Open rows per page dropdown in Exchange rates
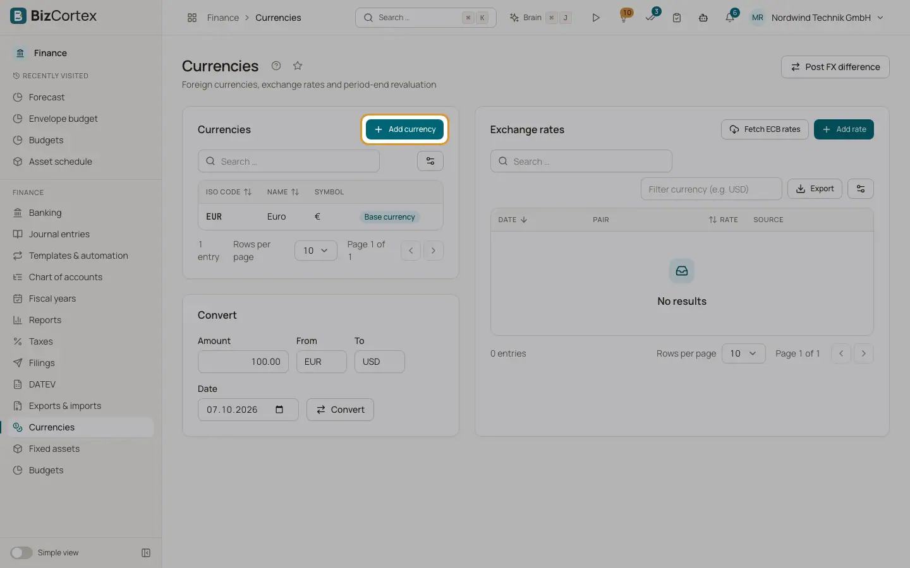This screenshot has height=568, width=910. pos(743,353)
